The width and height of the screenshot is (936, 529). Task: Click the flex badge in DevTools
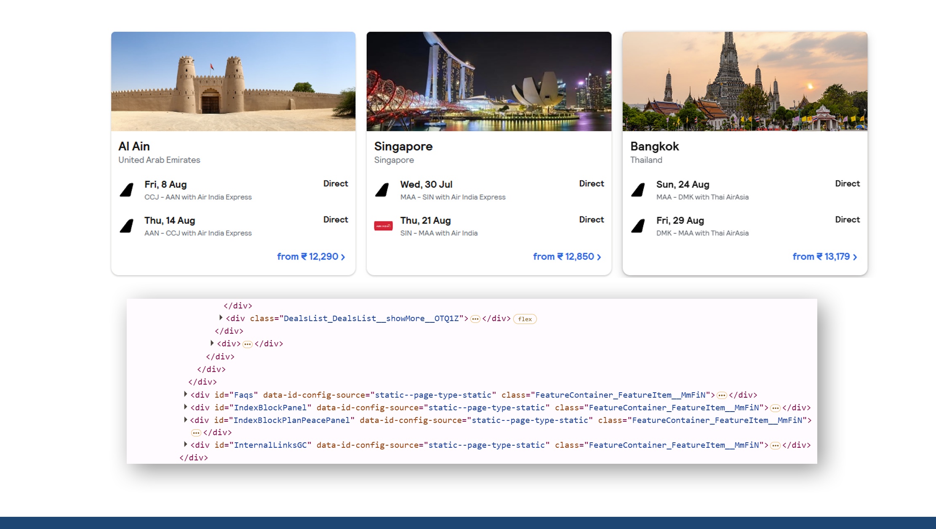point(525,319)
